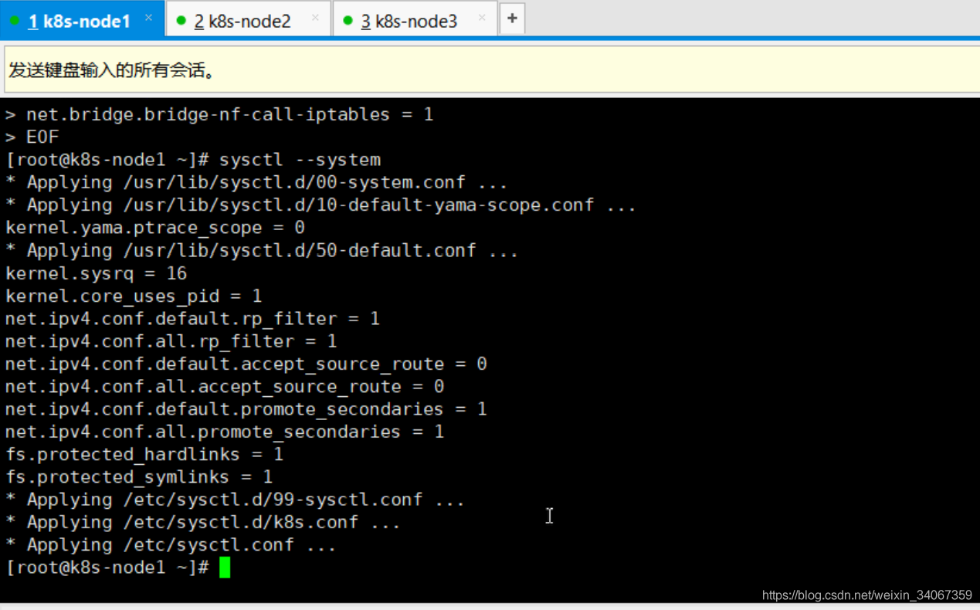
Task: Click the 'fs.protected_hardlinks = 1' line
Action: tap(144, 454)
